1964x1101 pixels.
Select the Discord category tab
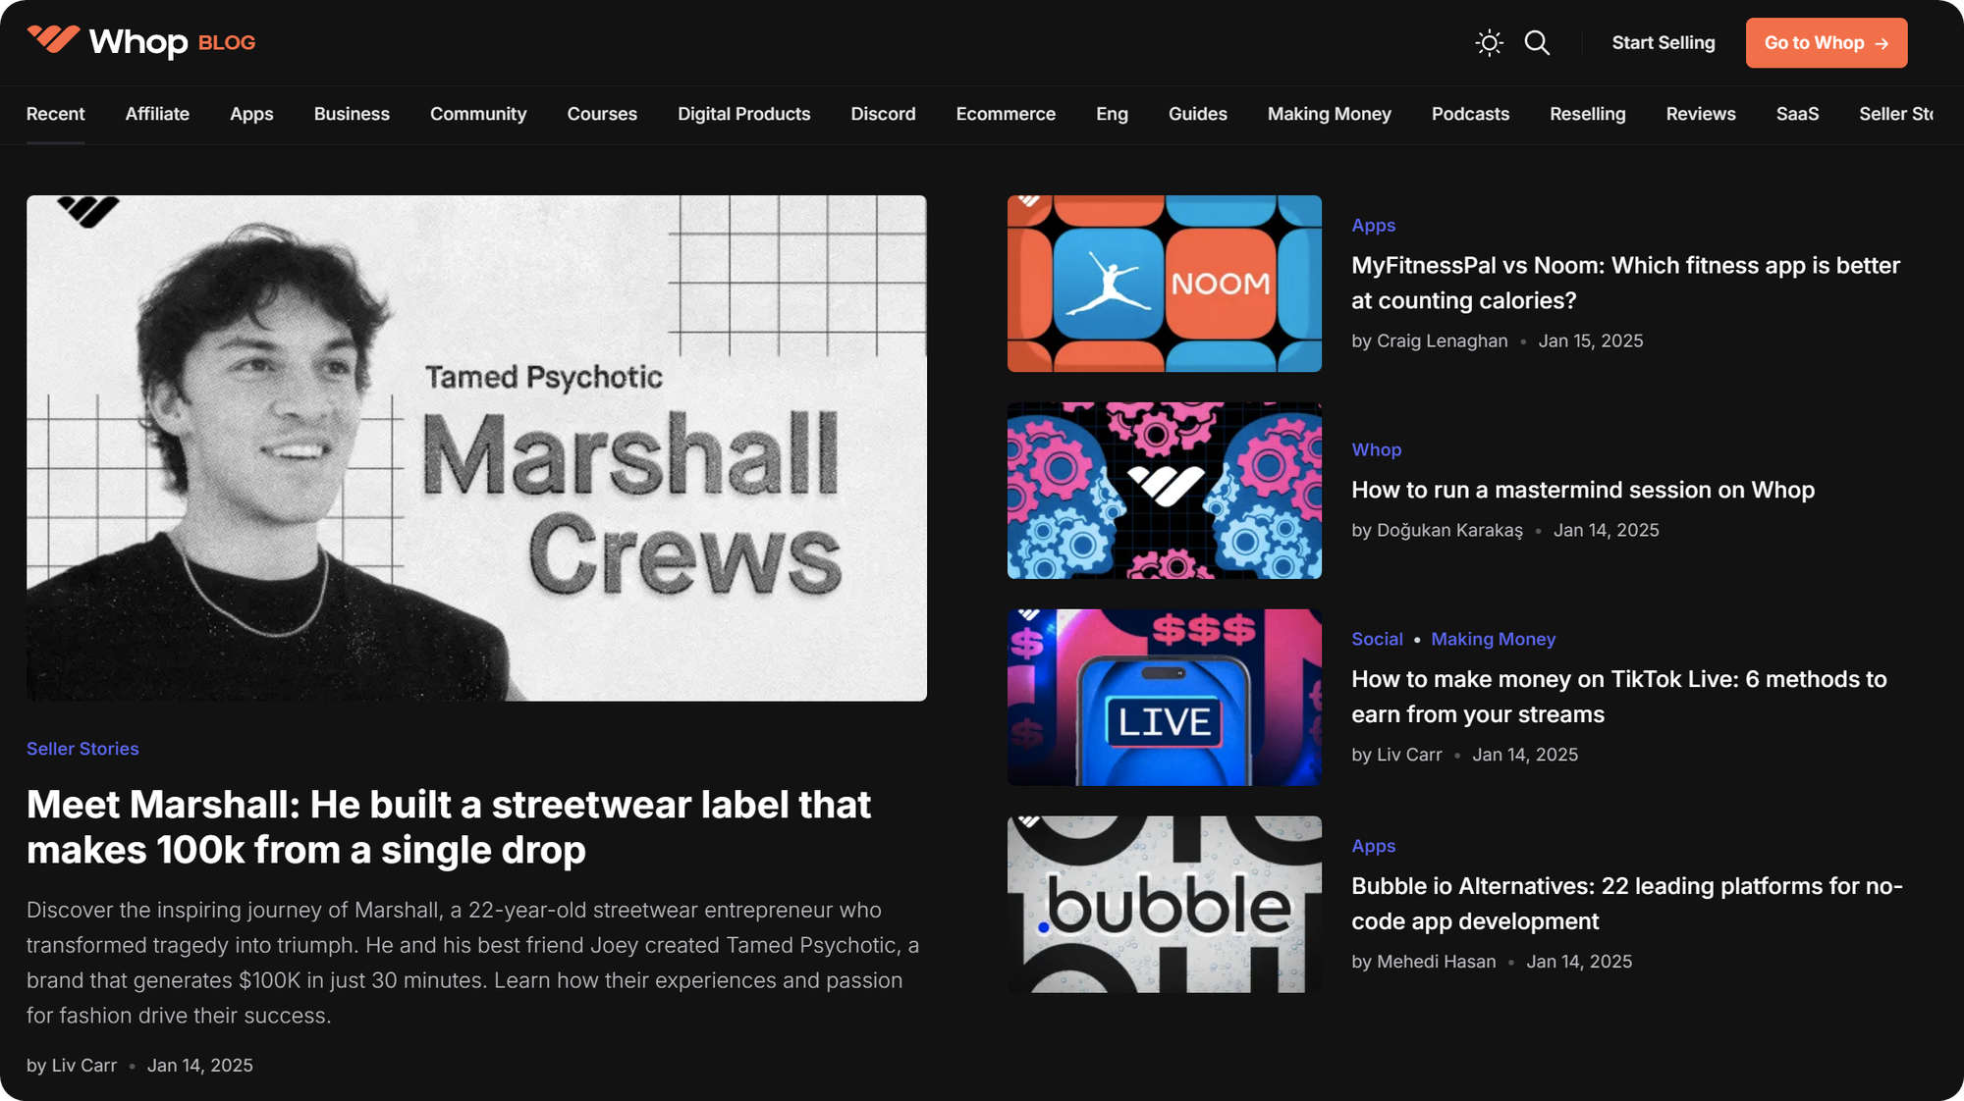click(x=883, y=114)
